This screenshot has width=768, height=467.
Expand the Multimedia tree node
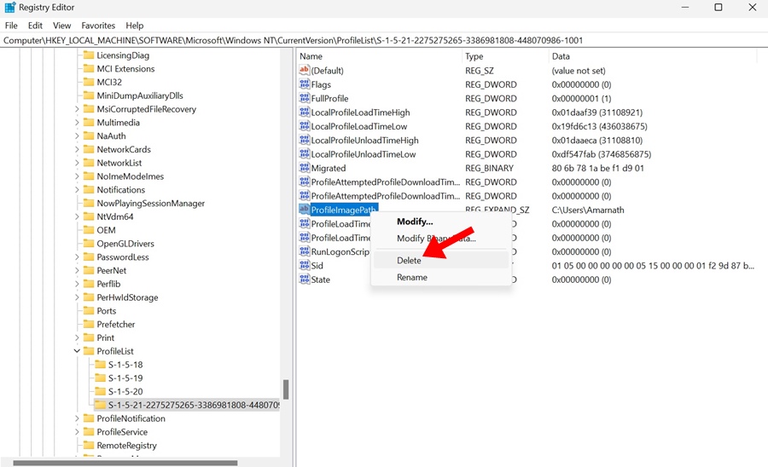[77, 123]
